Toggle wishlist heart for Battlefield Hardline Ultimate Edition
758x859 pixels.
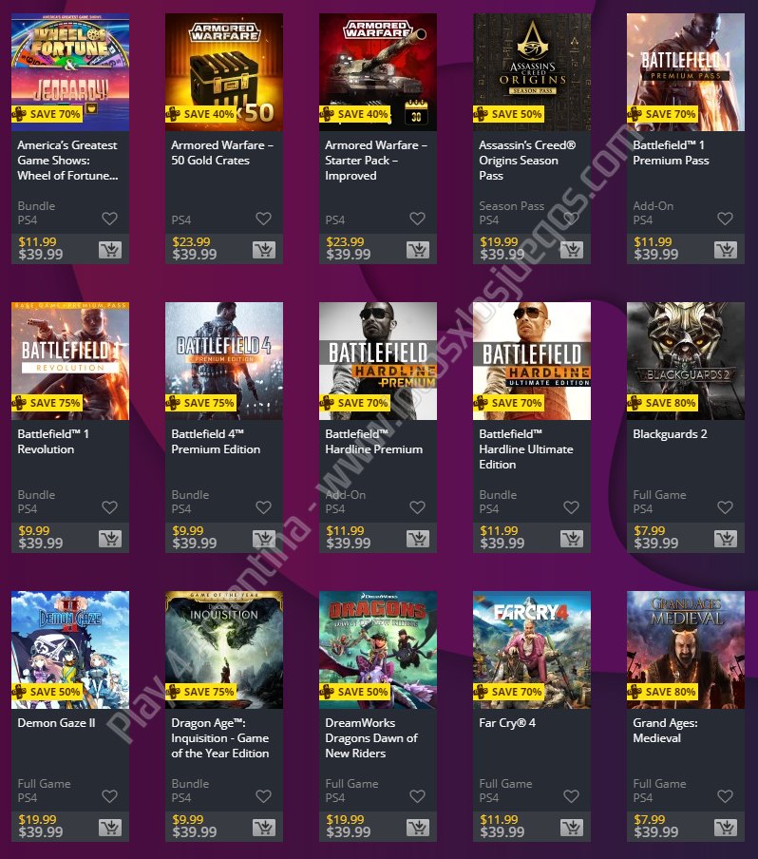tap(571, 507)
